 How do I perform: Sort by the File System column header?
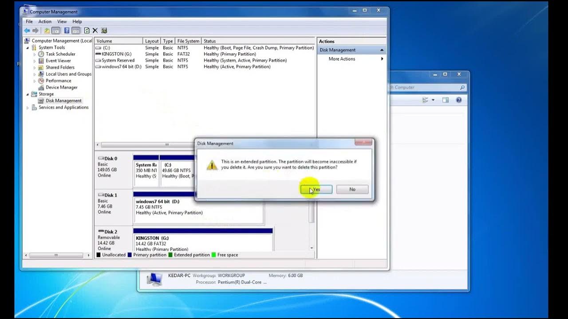(x=188, y=41)
